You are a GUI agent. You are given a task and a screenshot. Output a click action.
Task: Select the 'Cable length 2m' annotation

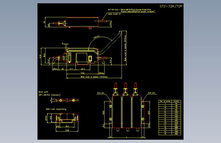pyautogui.click(x=114, y=14)
